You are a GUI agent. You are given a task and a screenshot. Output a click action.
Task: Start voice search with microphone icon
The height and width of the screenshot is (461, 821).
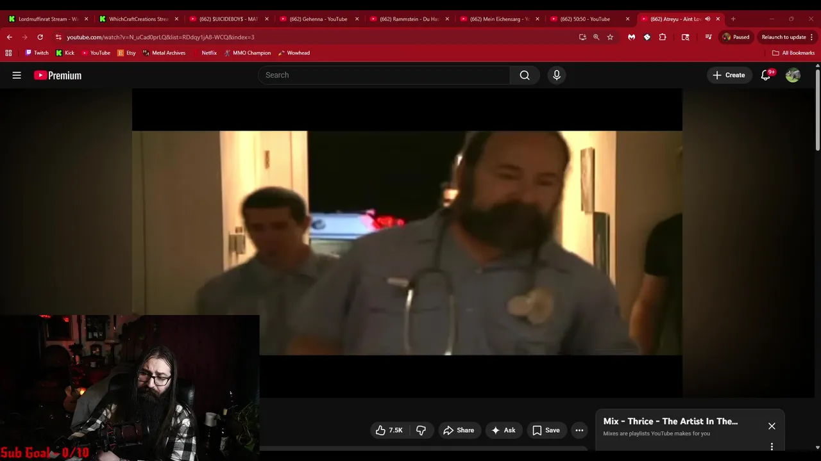point(557,75)
